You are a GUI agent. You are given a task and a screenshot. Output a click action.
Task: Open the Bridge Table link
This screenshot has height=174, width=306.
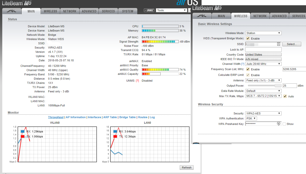[127, 117]
